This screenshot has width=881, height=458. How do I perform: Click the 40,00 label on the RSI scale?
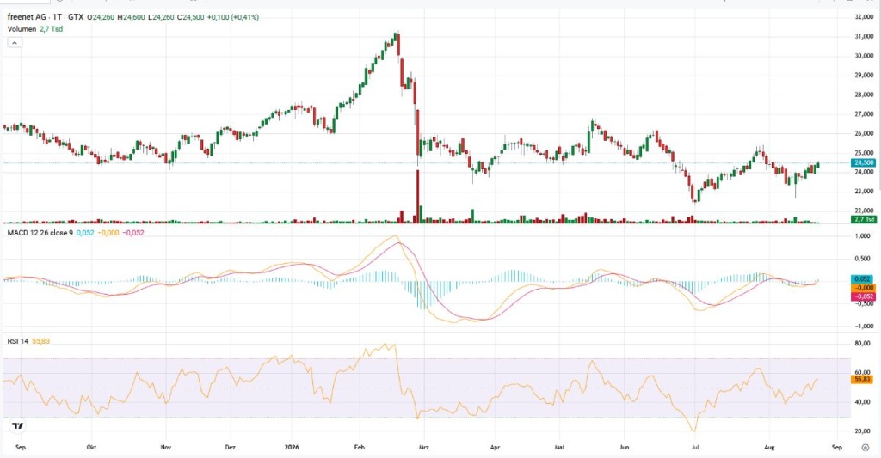click(x=862, y=402)
